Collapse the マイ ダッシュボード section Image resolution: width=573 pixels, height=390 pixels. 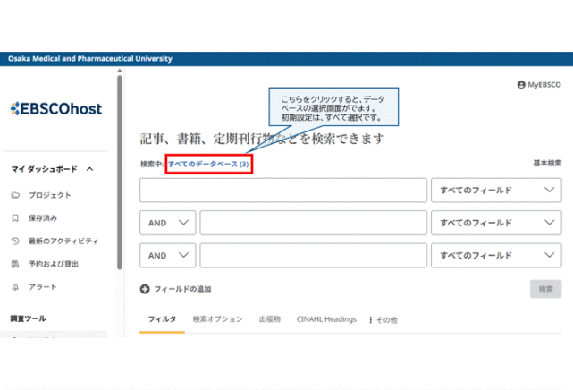90,169
